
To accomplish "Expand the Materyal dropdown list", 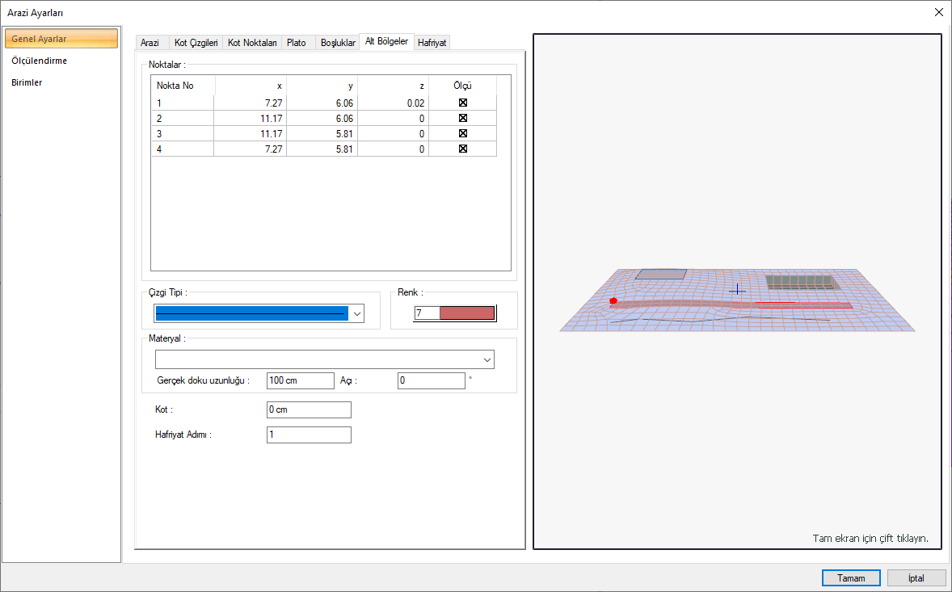I will click(x=487, y=359).
